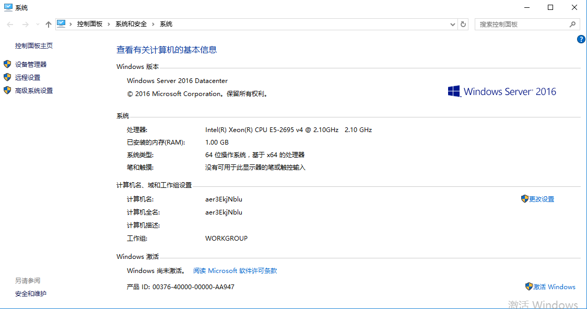Select the 产品 ID 00376-40000-00000-AA947 text

[181, 287]
